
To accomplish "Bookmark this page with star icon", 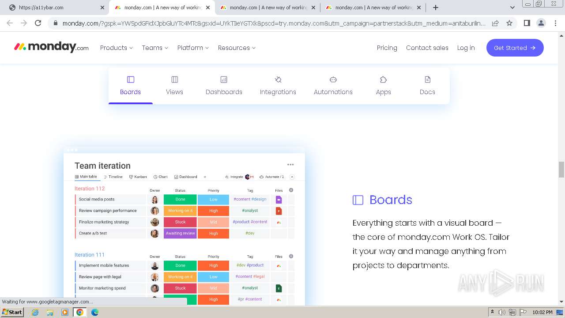I will coord(509,23).
